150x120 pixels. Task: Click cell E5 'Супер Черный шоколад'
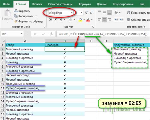tap(132, 62)
